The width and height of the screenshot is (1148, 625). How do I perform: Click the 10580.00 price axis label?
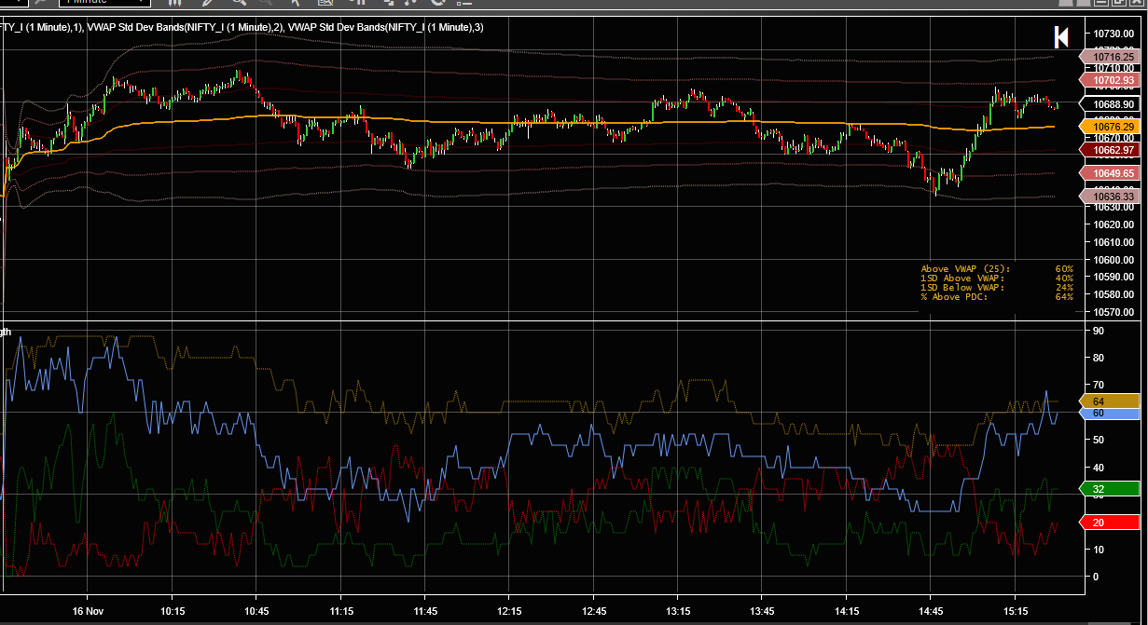(x=1114, y=294)
